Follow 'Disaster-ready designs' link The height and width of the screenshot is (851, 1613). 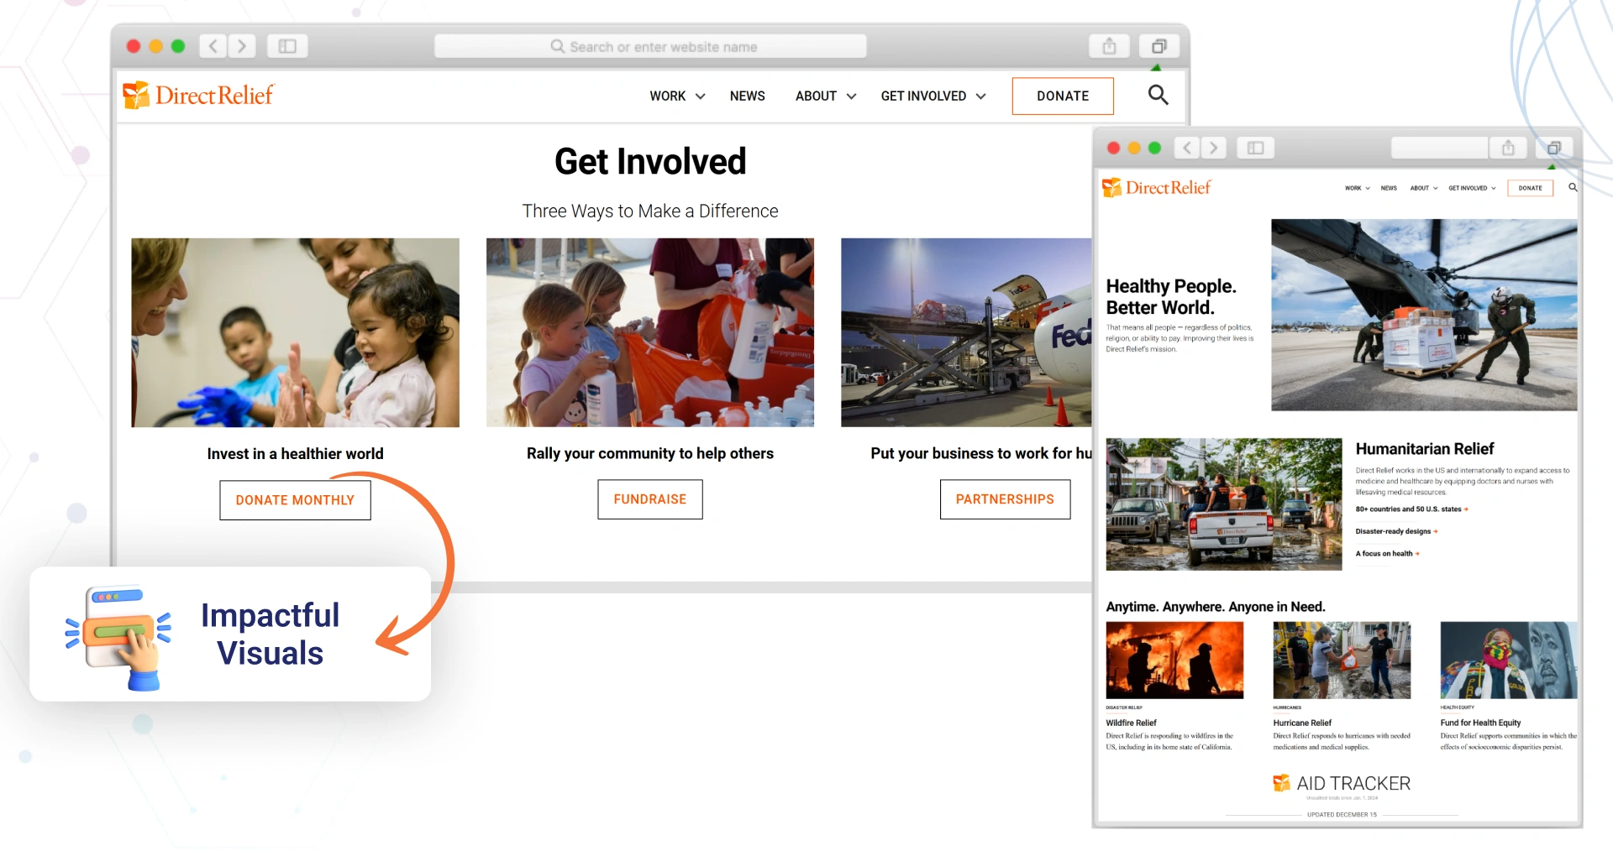[x=1396, y=531]
